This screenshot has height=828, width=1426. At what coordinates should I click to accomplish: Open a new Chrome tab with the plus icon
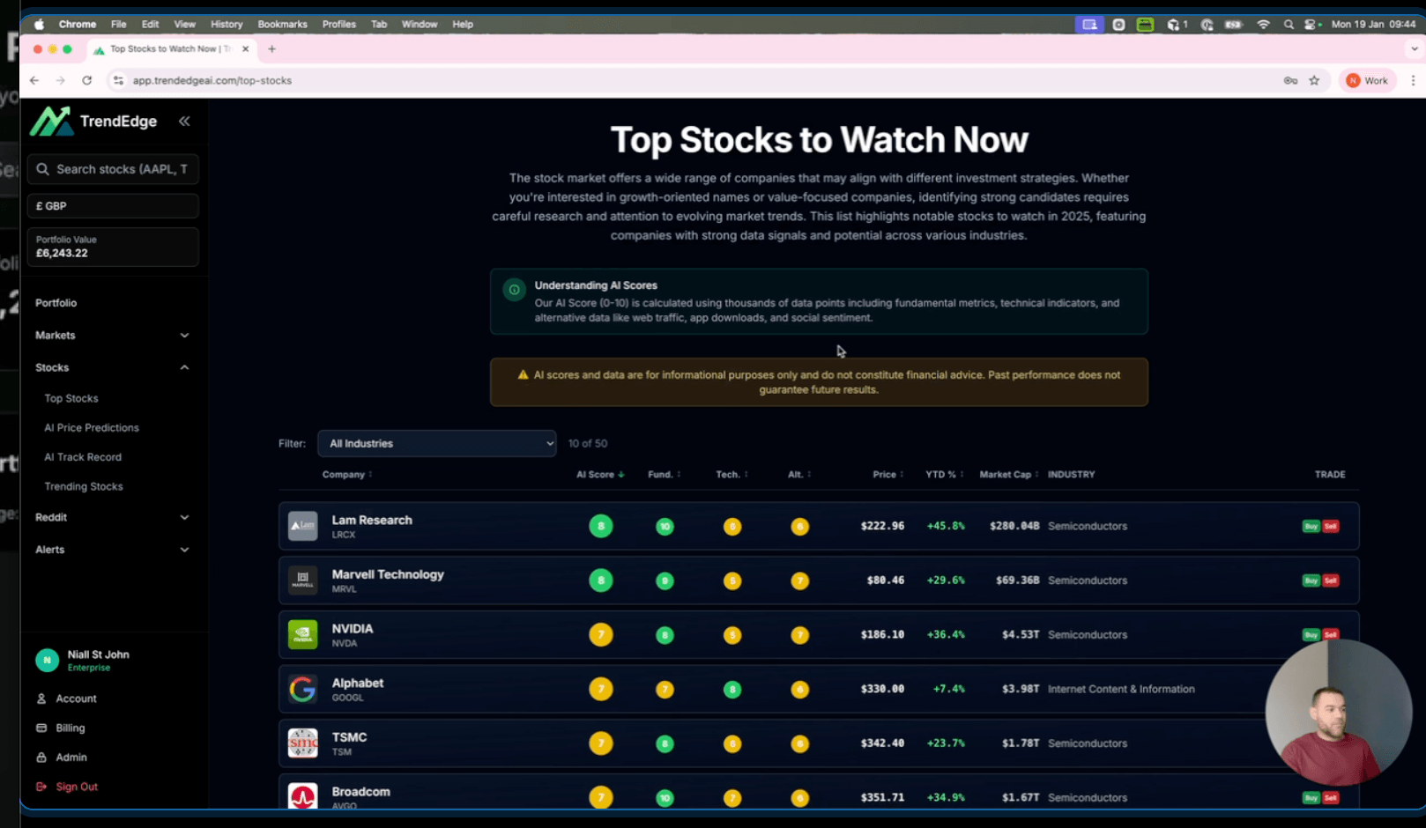[271, 49]
